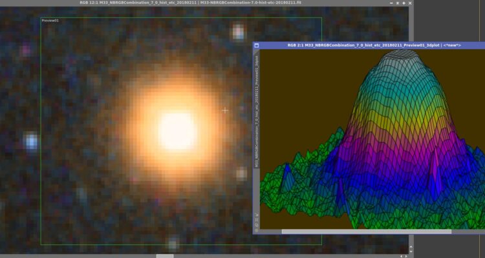
Task: Click scroll left arrow of main image window
Action: coord(402,256)
